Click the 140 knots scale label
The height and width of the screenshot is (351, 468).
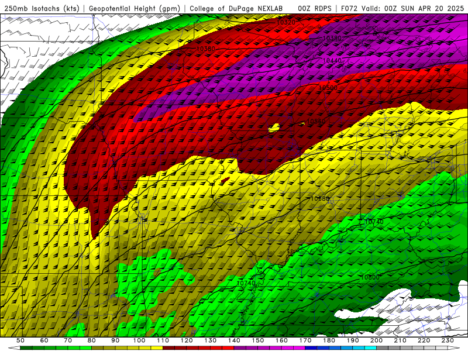[234, 340]
